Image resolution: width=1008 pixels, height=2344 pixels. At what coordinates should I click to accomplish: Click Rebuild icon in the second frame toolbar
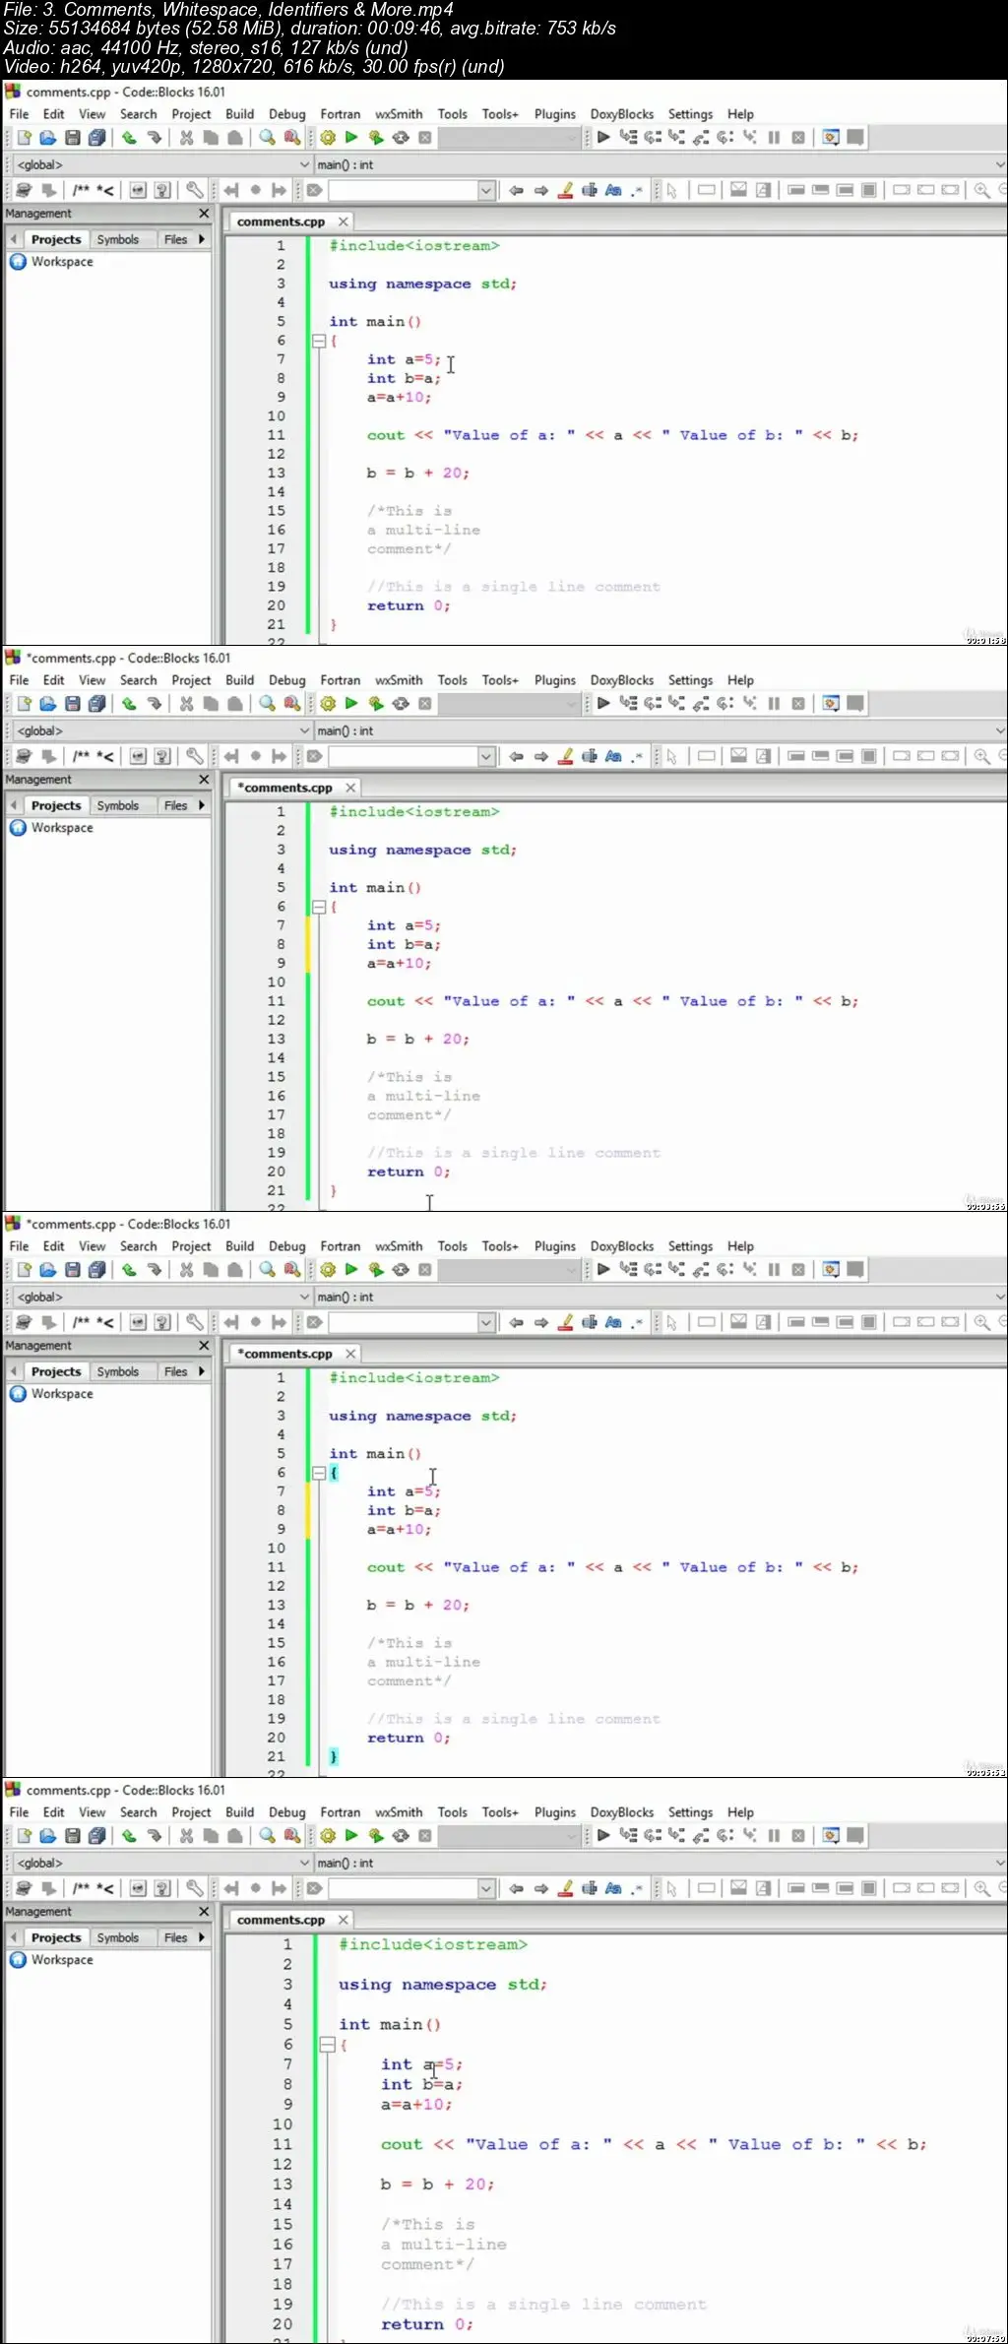tap(401, 704)
